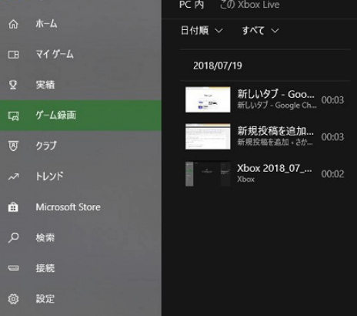Click the Microsoft Store bag icon
Screen dimensions: 357x316
13,207
